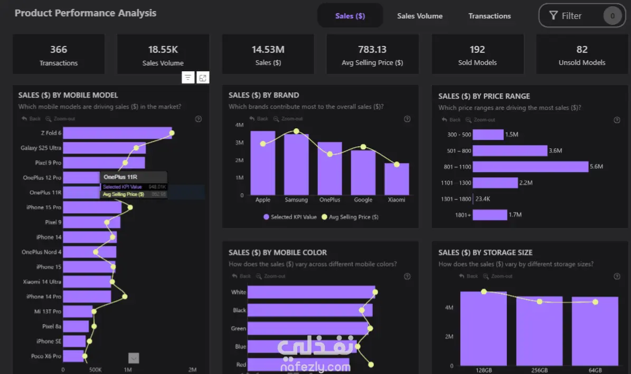Open help icon of Sales by Brand
Viewport: 631px width, 374px height.
(x=407, y=119)
